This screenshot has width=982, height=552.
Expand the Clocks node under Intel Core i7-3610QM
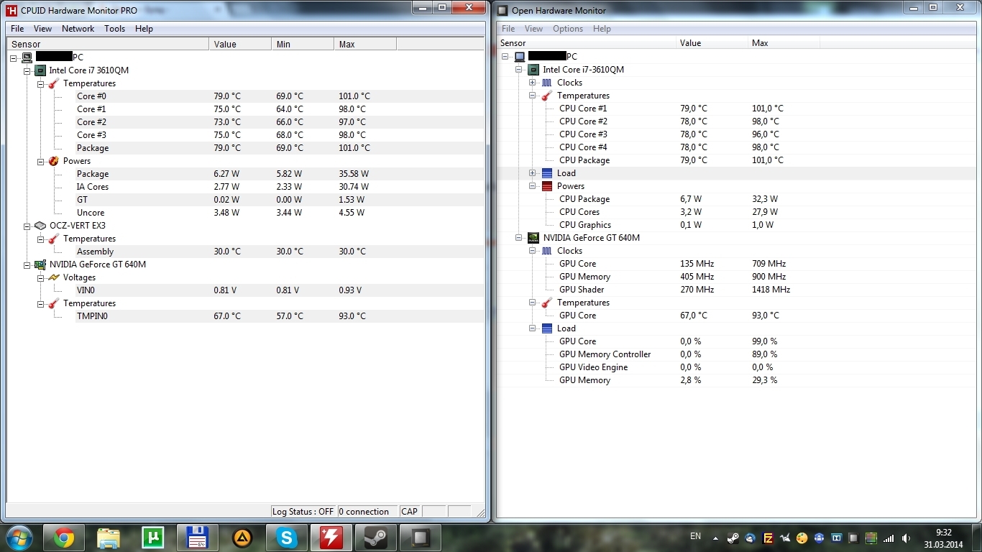tap(533, 83)
